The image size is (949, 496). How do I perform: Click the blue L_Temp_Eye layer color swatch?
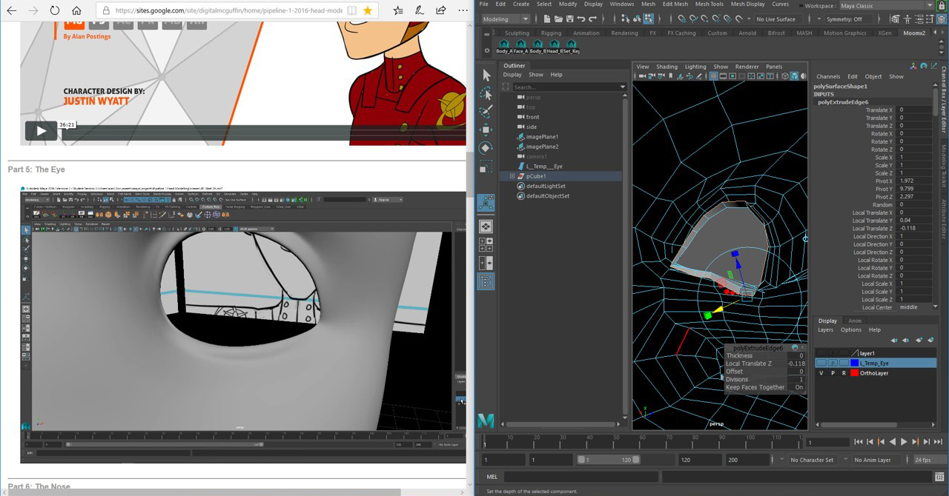(854, 363)
